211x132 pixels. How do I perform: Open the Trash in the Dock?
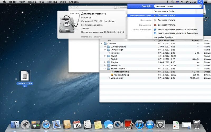[197, 124]
